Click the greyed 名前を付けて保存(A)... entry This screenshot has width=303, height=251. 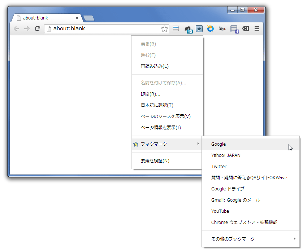[167, 83]
